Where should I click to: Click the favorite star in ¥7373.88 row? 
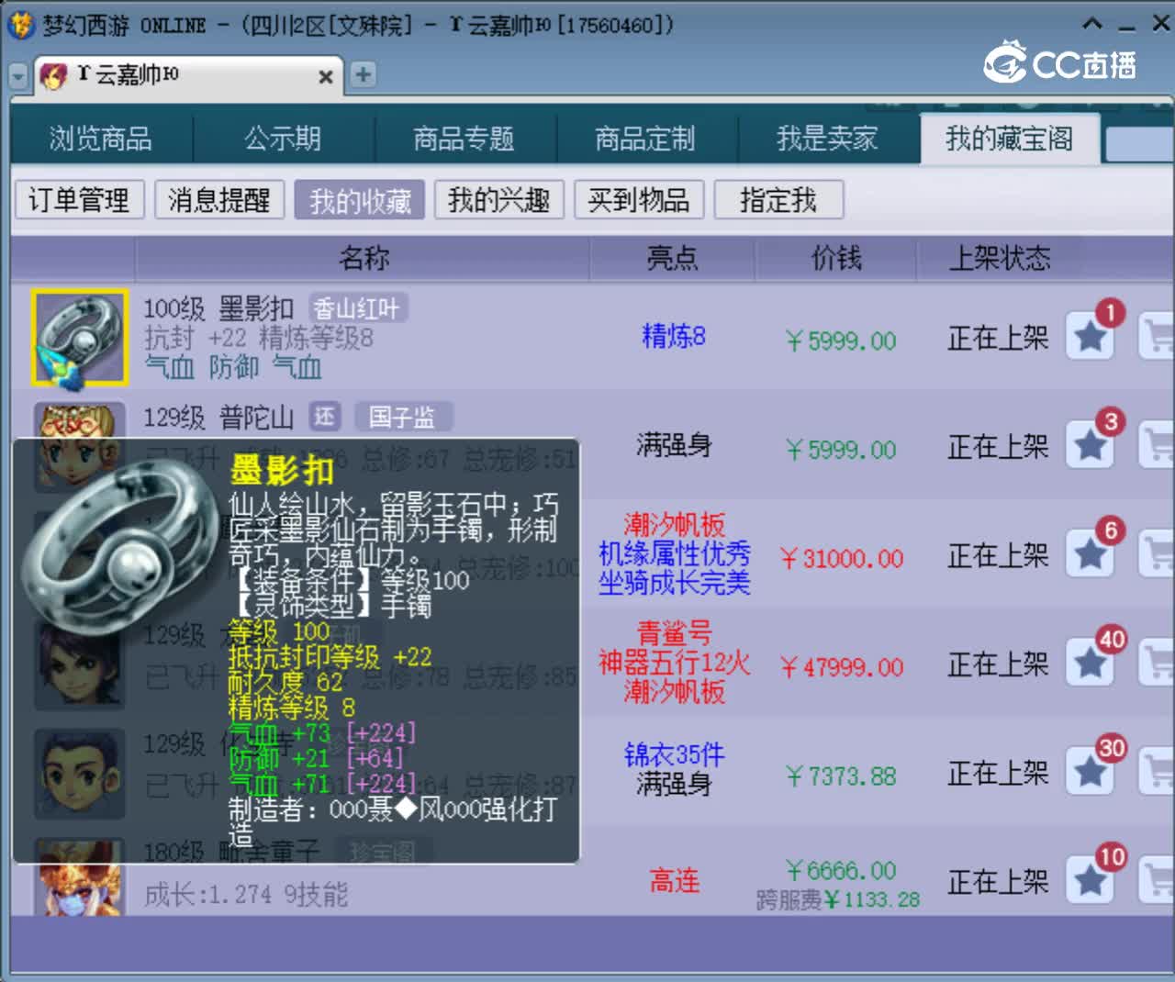pyautogui.click(x=1091, y=773)
